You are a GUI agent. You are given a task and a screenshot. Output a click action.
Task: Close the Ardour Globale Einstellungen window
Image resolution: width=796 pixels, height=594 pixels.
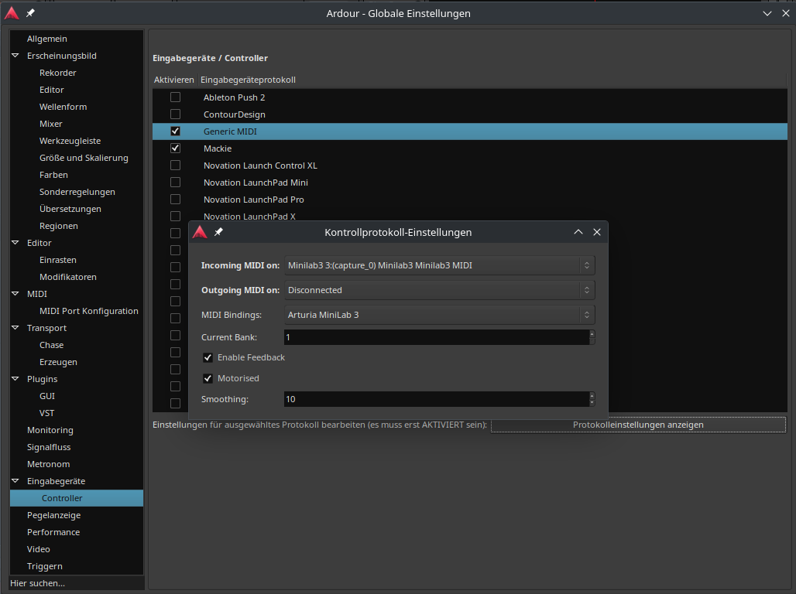click(x=786, y=13)
